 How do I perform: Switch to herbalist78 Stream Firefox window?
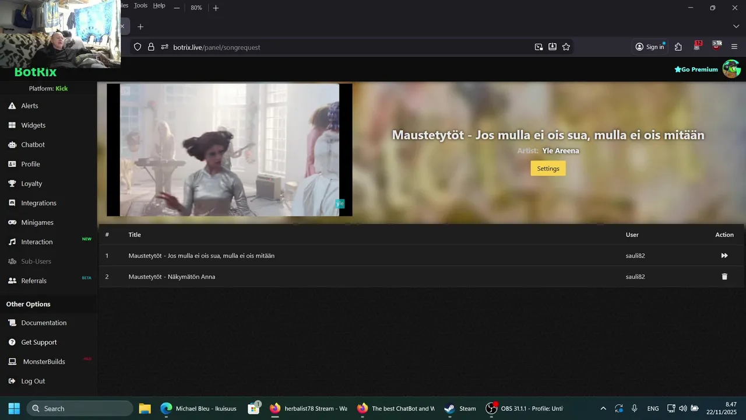(x=308, y=408)
